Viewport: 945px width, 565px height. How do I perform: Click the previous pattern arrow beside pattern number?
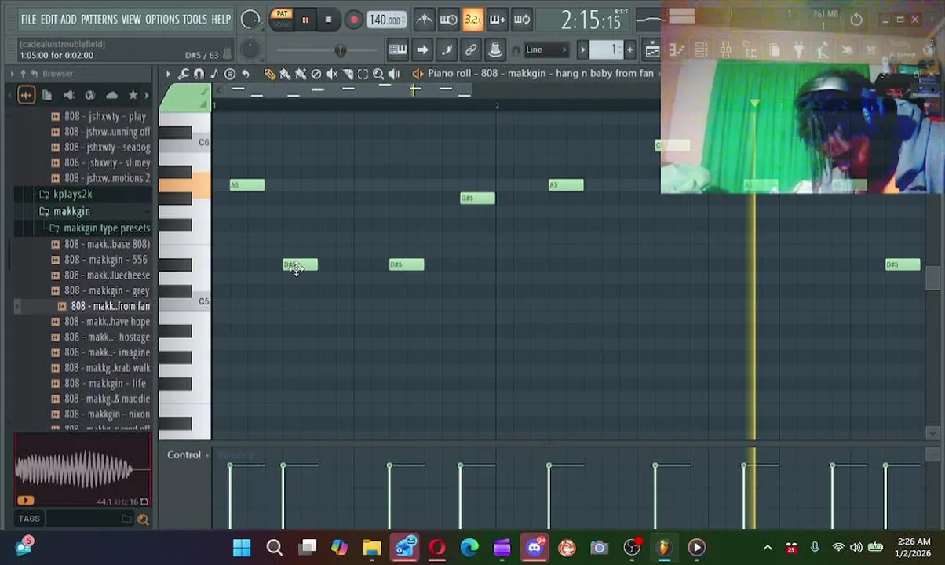click(x=582, y=50)
